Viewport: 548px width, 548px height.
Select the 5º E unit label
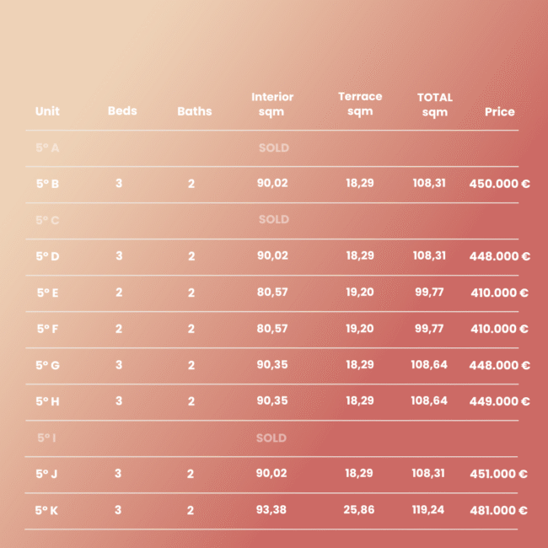(x=47, y=293)
